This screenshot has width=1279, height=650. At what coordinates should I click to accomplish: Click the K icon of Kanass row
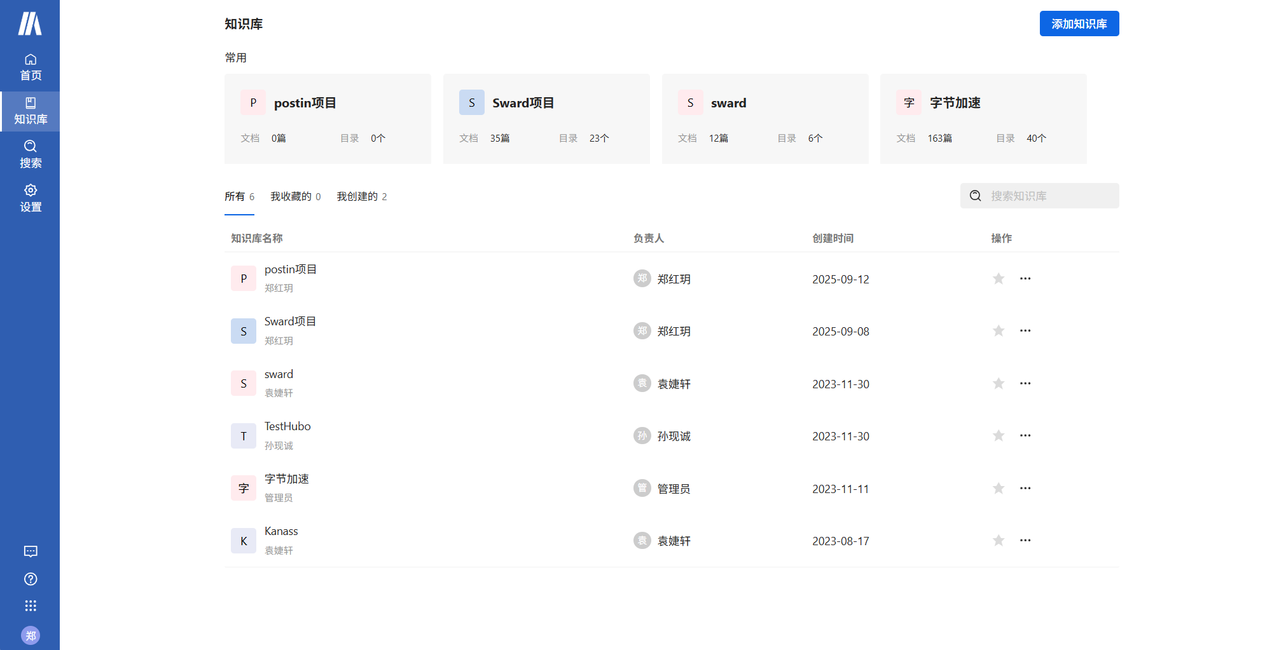(x=244, y=541)
